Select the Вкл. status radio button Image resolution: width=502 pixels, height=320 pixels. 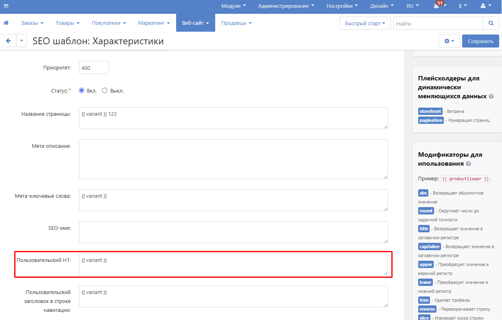click(x=81, y=91)
